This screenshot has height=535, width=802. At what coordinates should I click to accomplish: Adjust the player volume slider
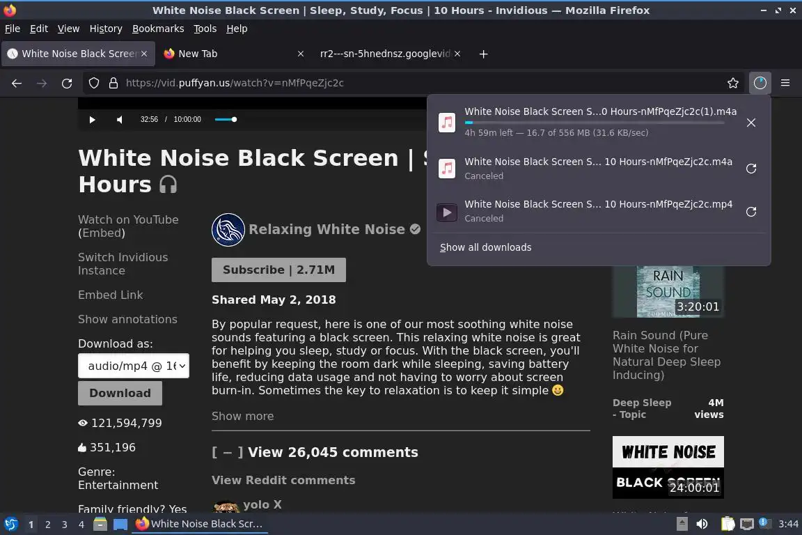226,119
